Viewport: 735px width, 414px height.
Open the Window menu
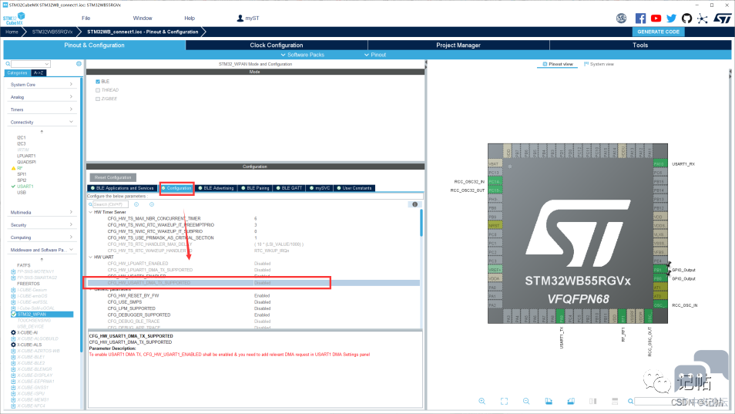click(143, 19)
